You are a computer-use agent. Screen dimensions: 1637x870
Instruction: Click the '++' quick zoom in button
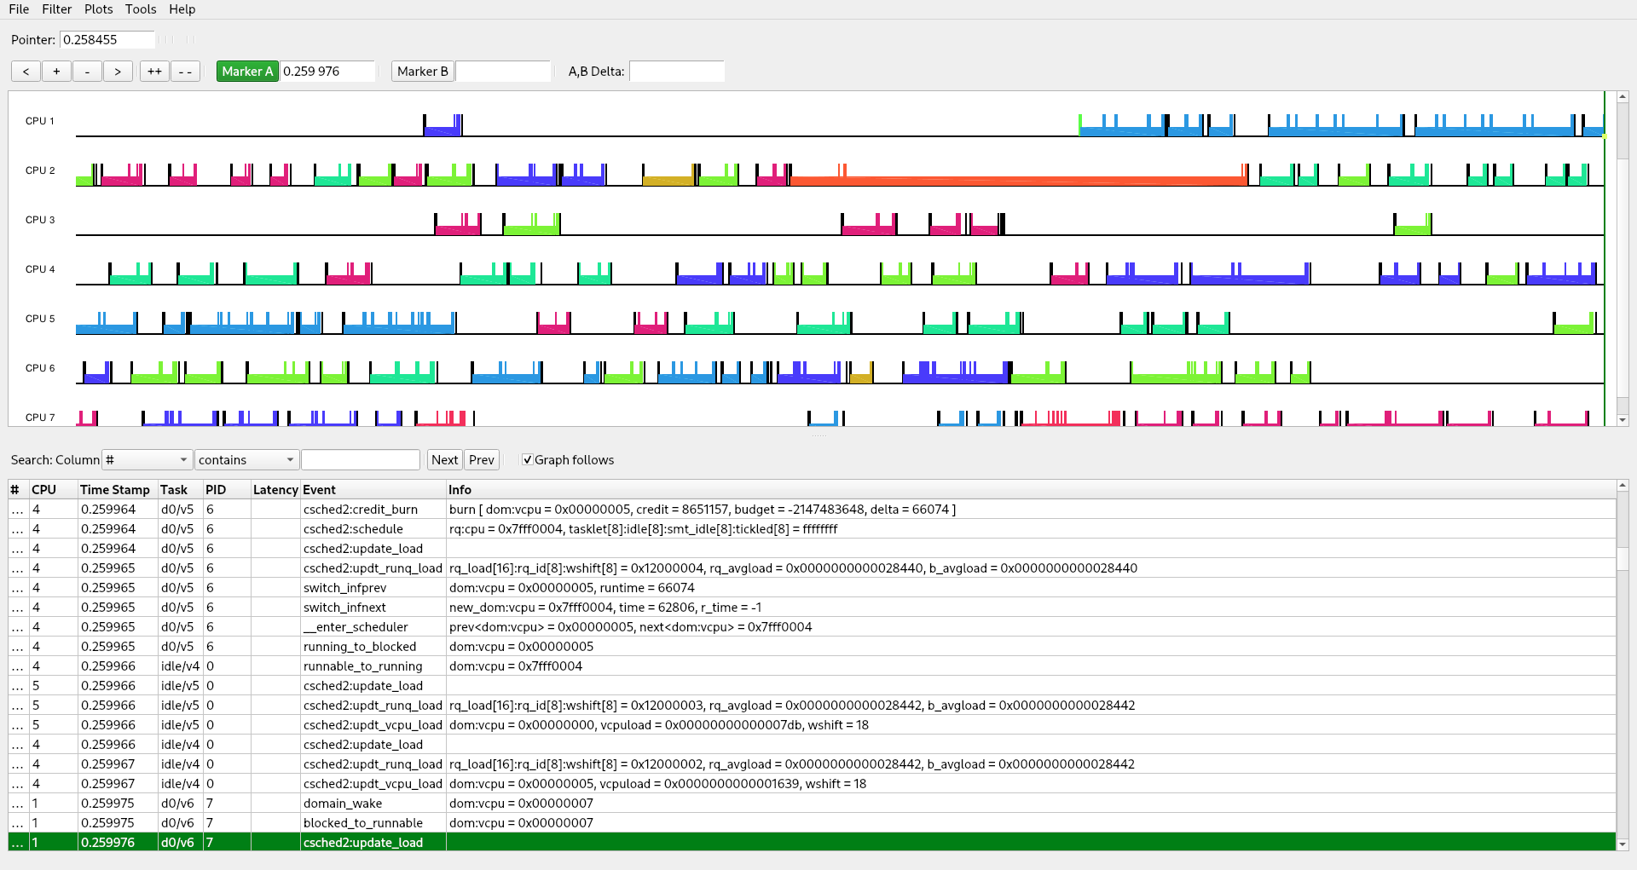154,72
